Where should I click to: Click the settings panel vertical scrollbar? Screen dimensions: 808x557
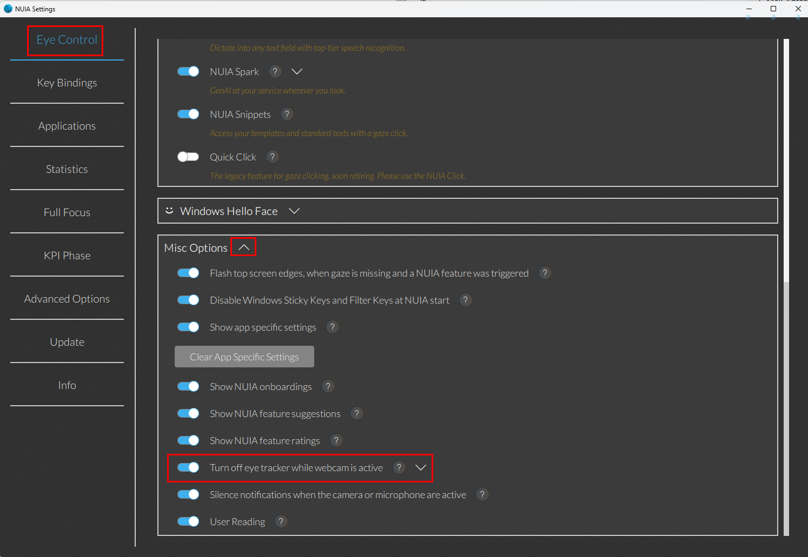pyautogui.click(x=786, y=287)
